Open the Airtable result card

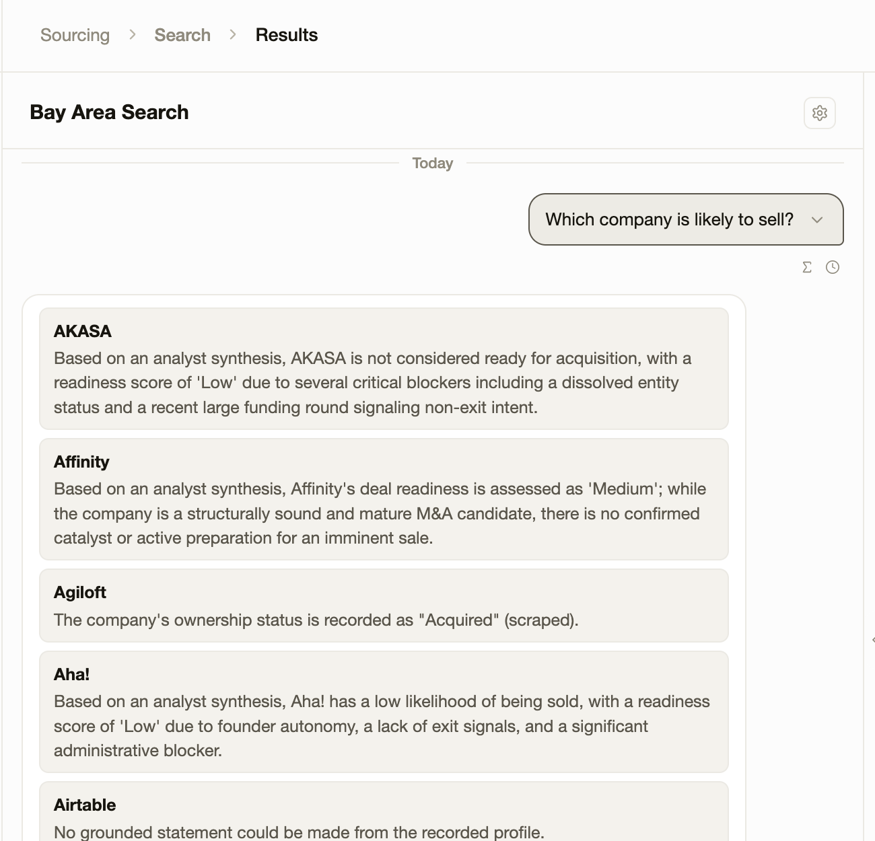coord(384,811)
